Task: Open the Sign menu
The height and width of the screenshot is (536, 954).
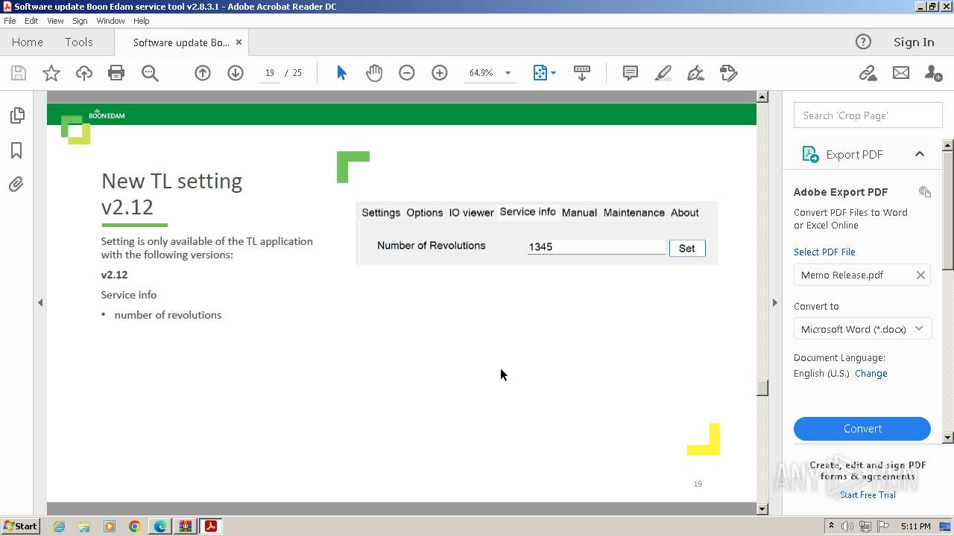Action: pos(80,21)
